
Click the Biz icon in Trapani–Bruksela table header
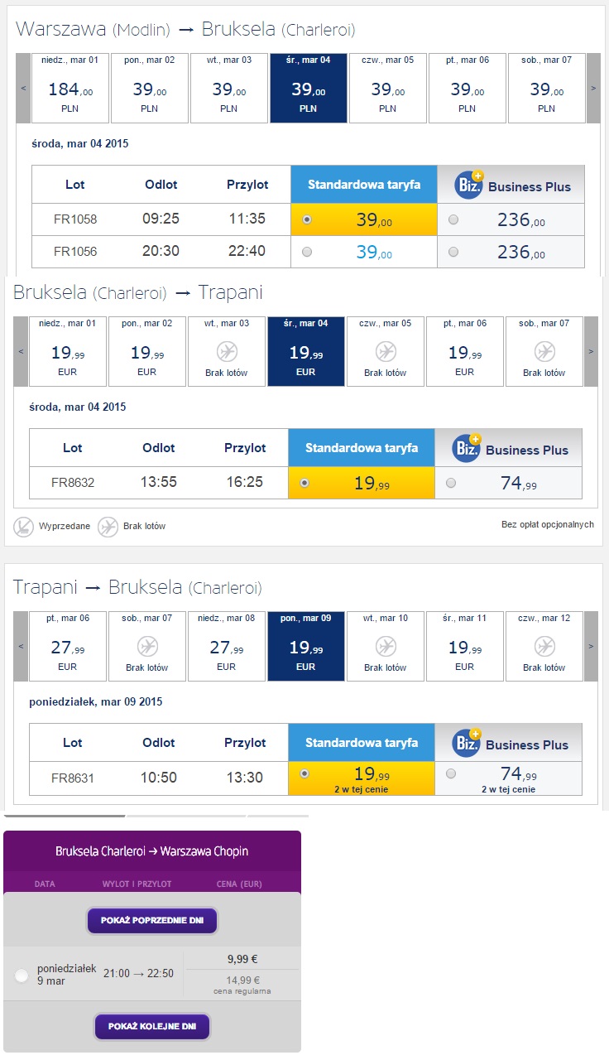[x=467, y=741]
